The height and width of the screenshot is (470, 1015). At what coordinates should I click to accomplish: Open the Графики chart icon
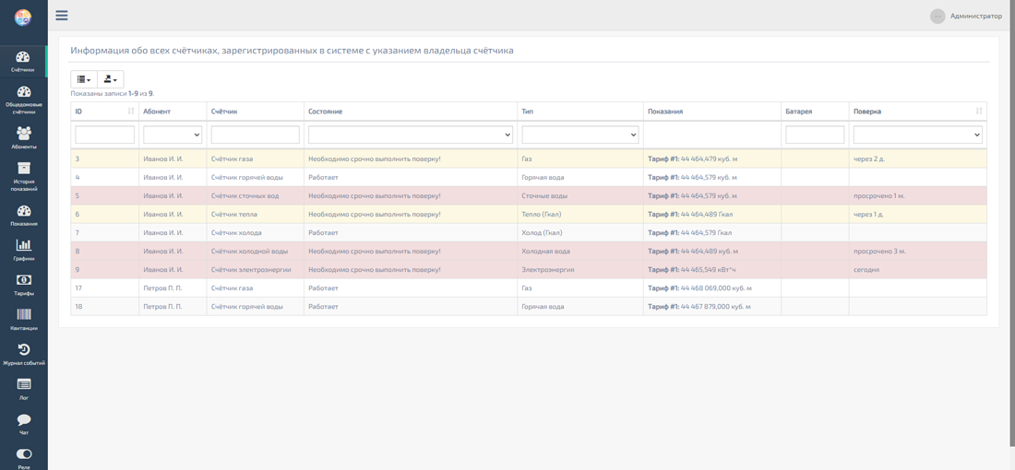23,249
